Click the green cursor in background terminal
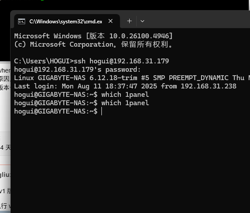 42,0
